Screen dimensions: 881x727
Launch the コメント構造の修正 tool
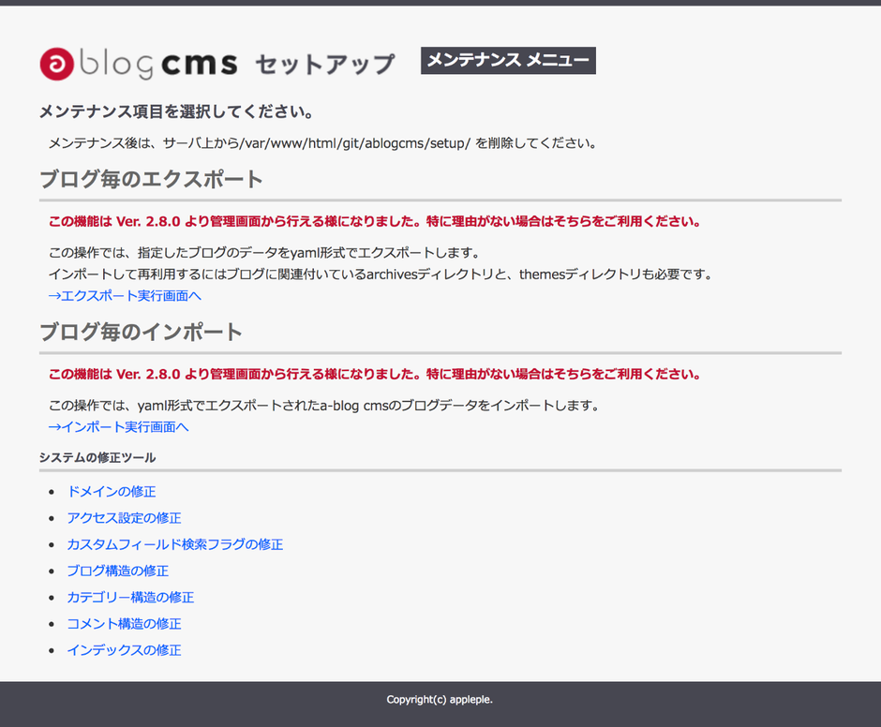(x=124, y=623)
